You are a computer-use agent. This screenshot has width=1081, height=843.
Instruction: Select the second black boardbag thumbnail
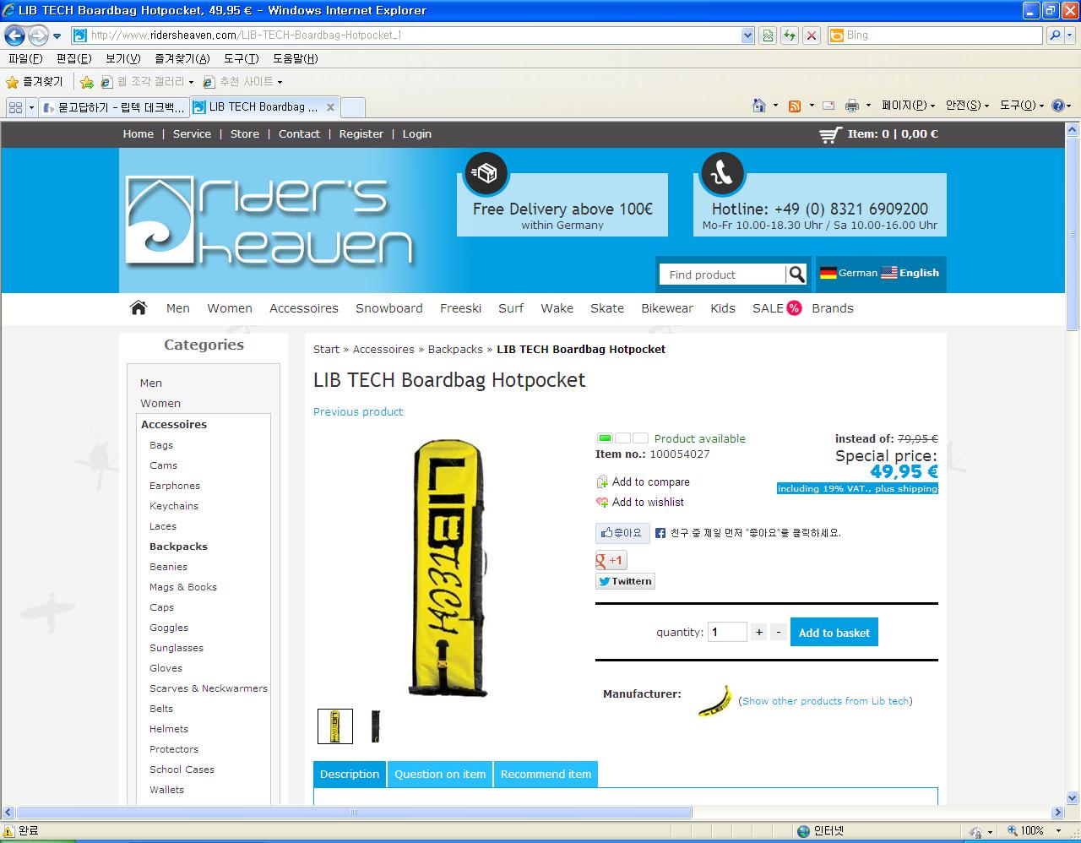click(x=376, y=726)
